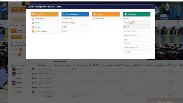Click the pencil edit icon for student 5
Image resolution: width=183 pixels, height=103 pixels.
pyautogui.click(x=35, y=87)
